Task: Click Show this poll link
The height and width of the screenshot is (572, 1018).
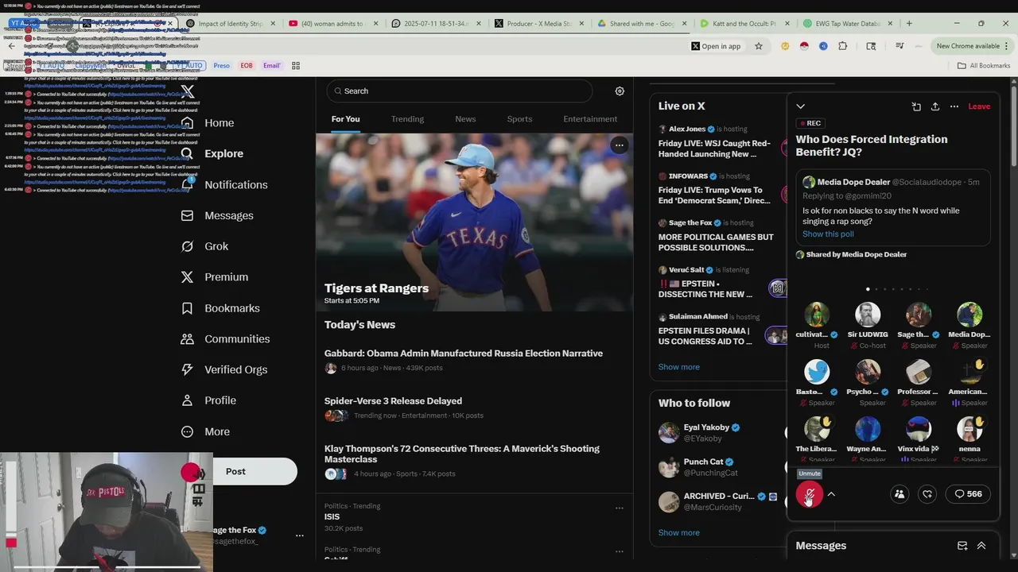Action: pyautogui.click(x=828, y=234)
